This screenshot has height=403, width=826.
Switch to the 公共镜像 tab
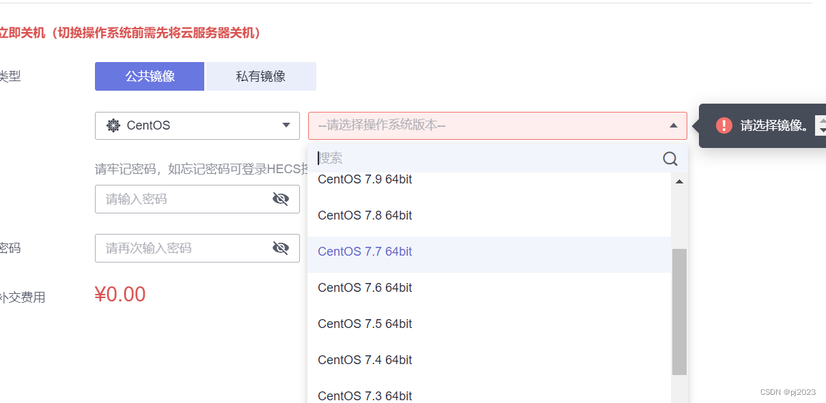click(x=150, y=76)
